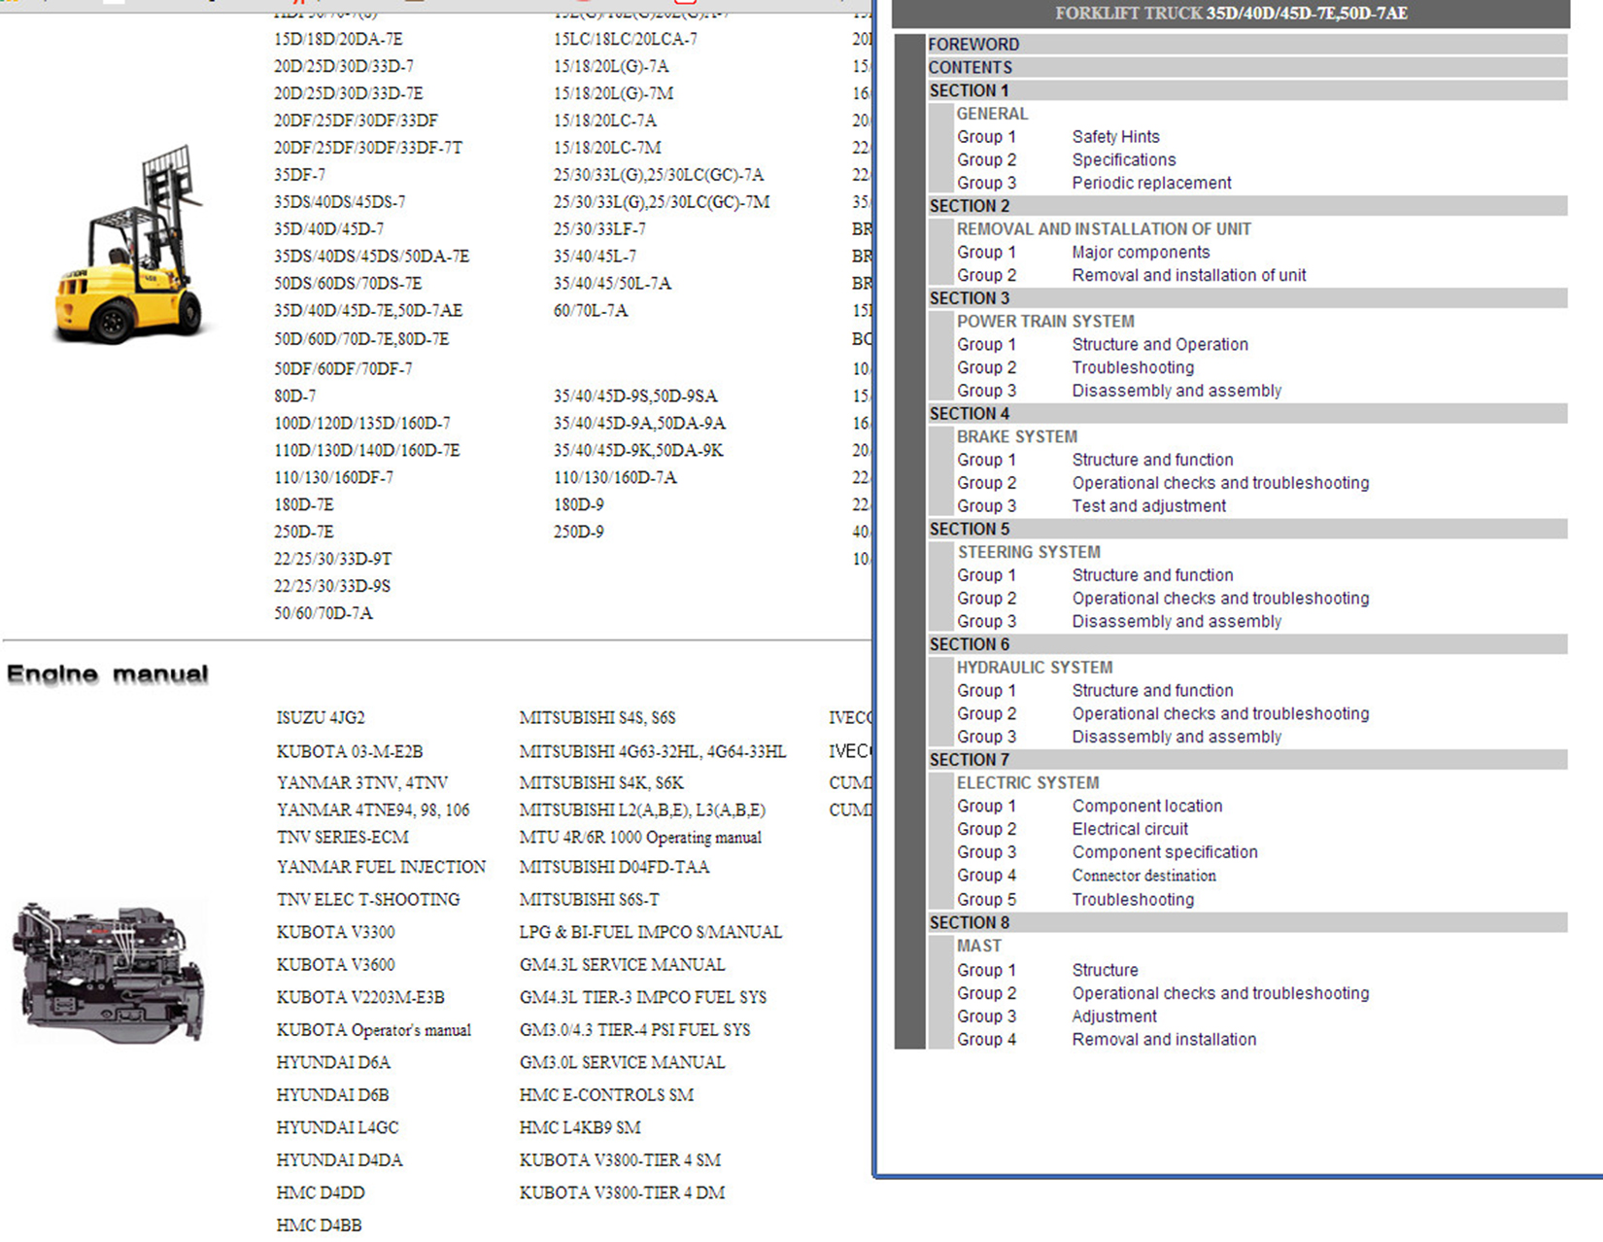
Task: Open the 35D/40D/45D-7E,50D-7AE manual link
Action: [x=367, y=311]
